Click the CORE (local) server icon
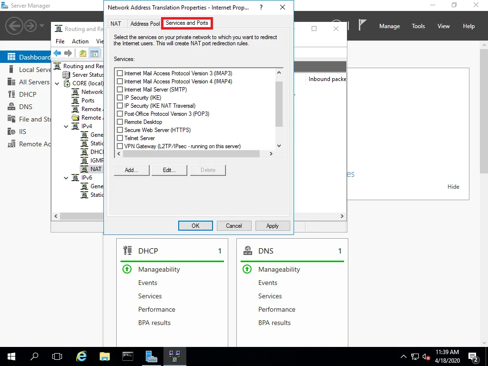The height and width of the screenshot is (366, 488). click(x=67, y=83)
